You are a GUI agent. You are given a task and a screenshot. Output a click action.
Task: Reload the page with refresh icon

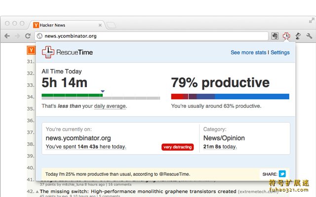tap(28, 36)
